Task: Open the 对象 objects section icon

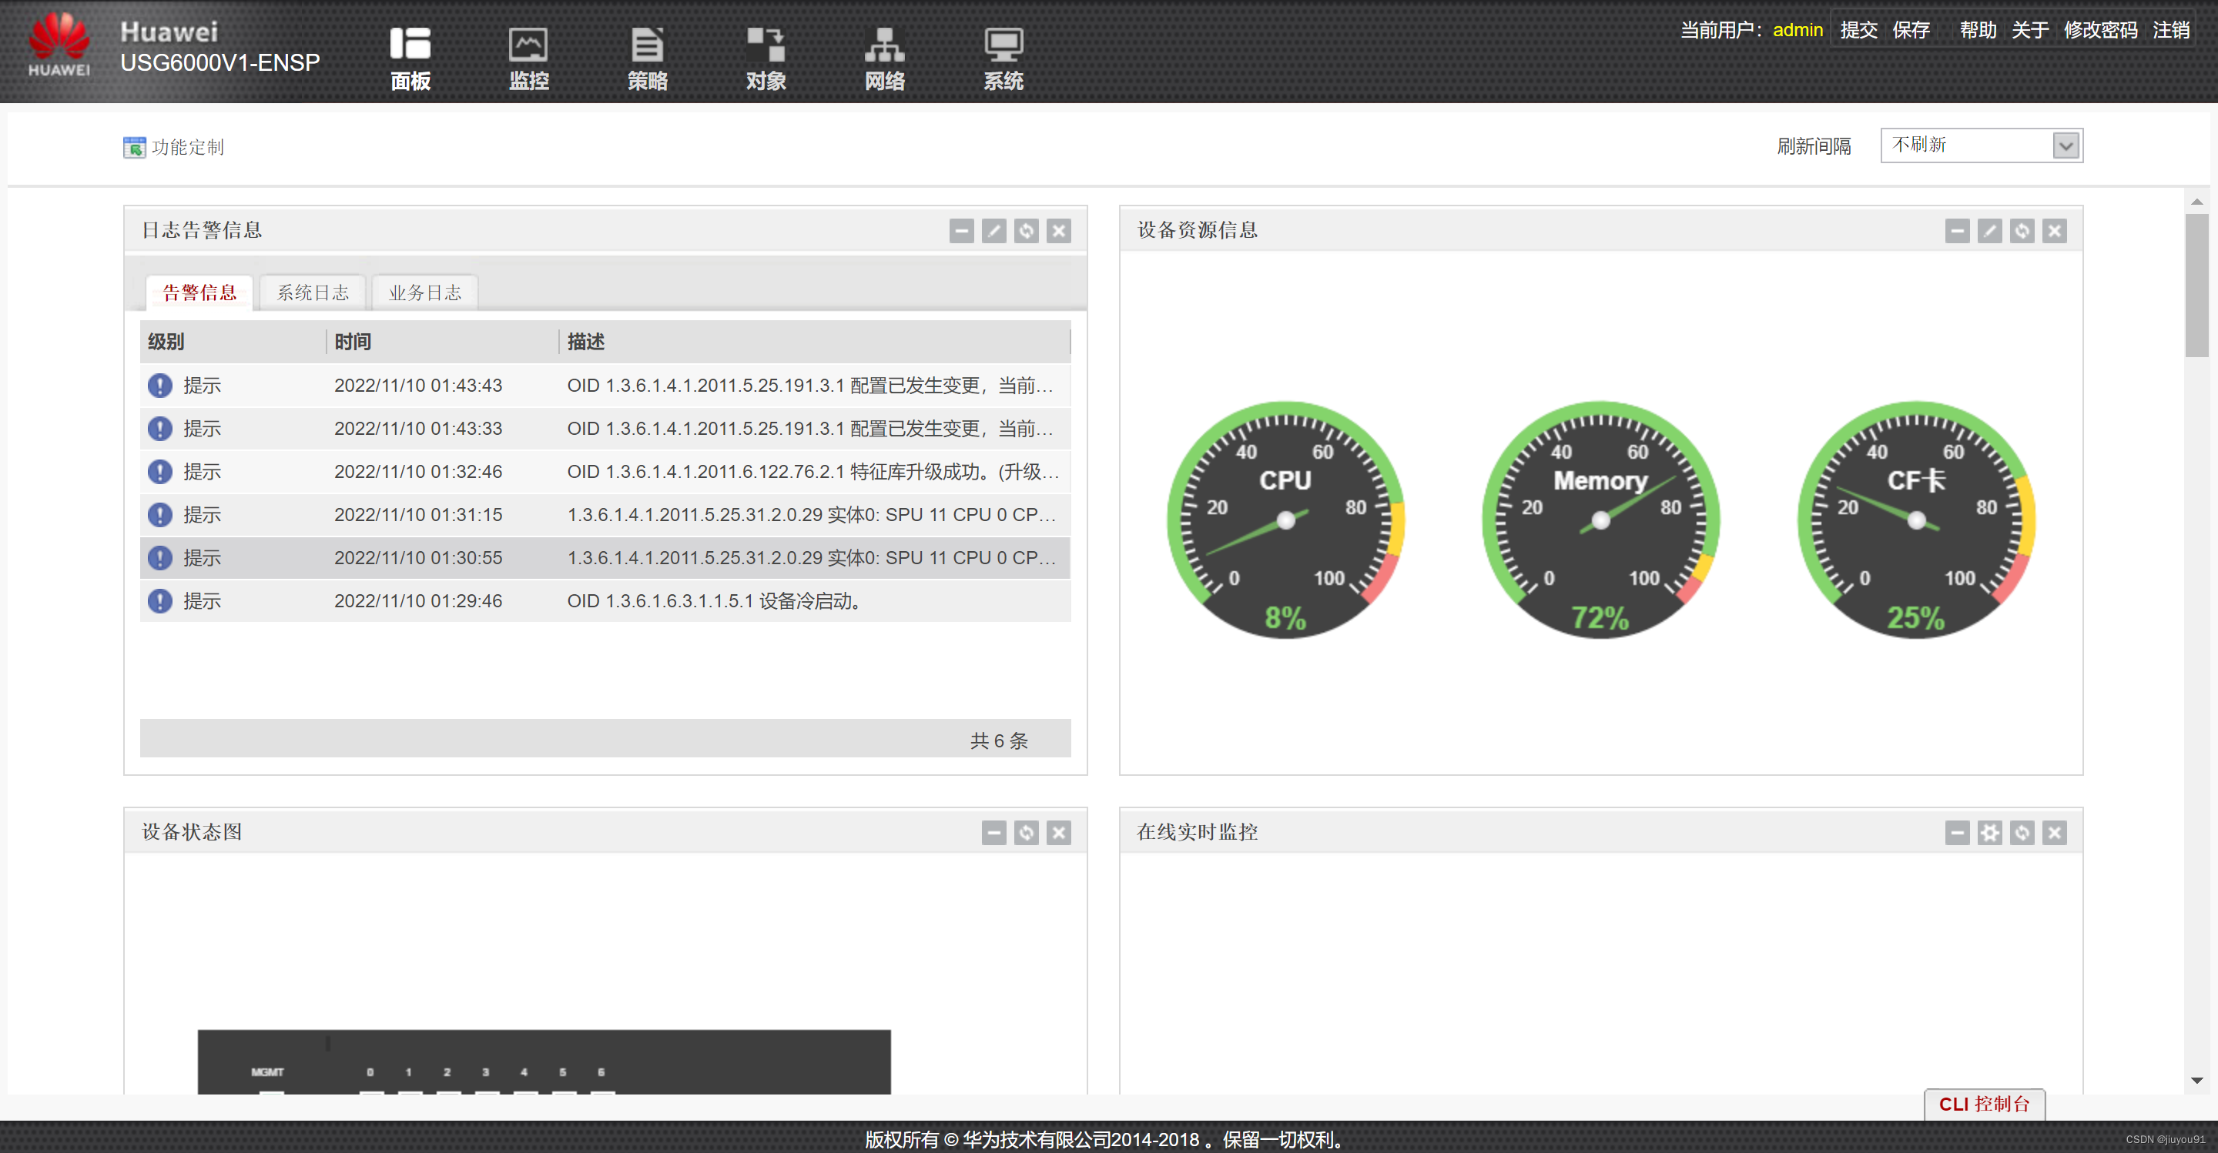Action: pyautogui.click(x=766, y=45)
